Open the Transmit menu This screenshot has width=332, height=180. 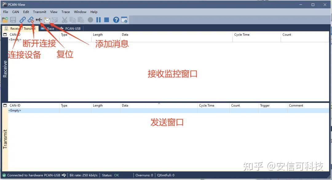click(x=40, y=12)
